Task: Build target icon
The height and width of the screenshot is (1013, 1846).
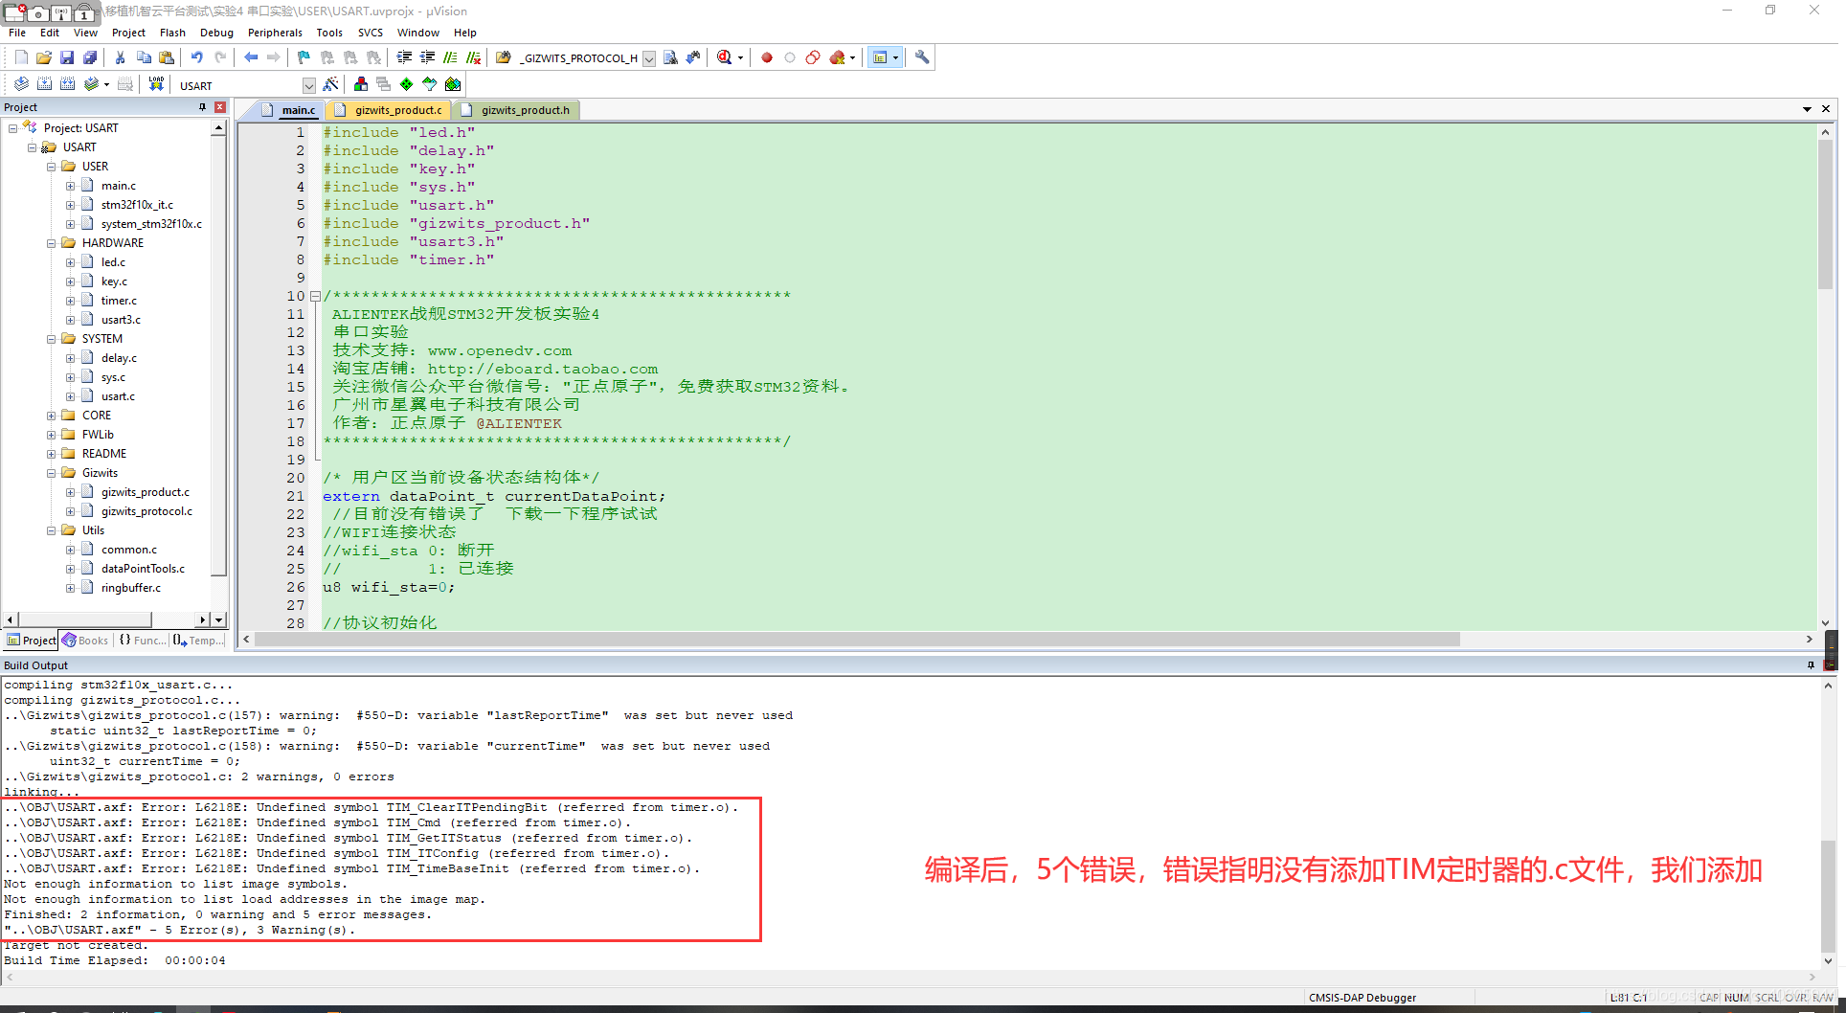Action: point(44,84)
